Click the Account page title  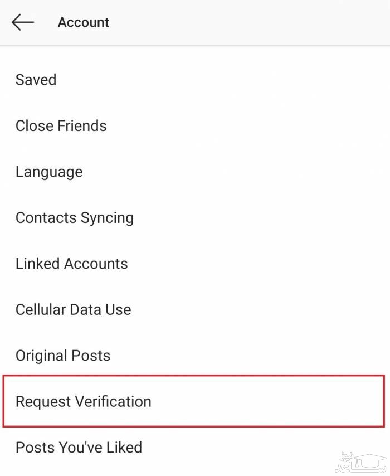pos(84,22)
